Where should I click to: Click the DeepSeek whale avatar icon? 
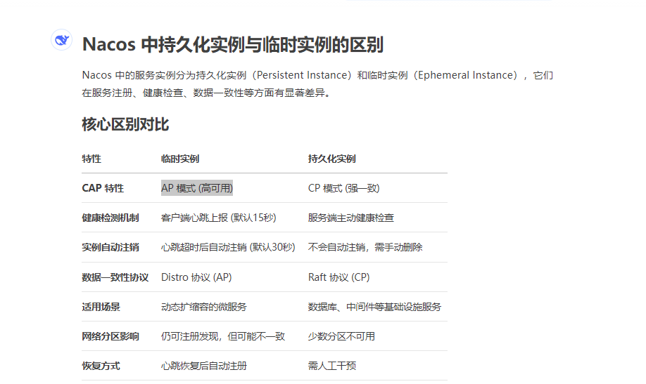[61, 40]
